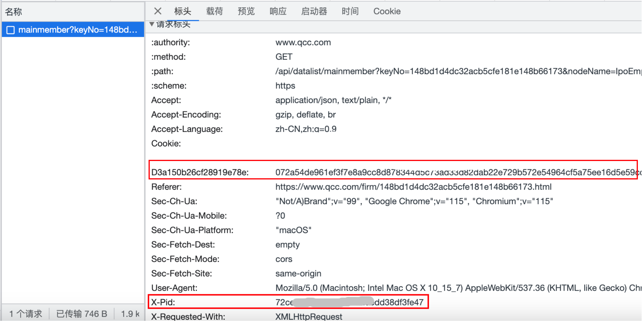Click the Referer URL value
This screenshot has height=322, width=644.
413,187
